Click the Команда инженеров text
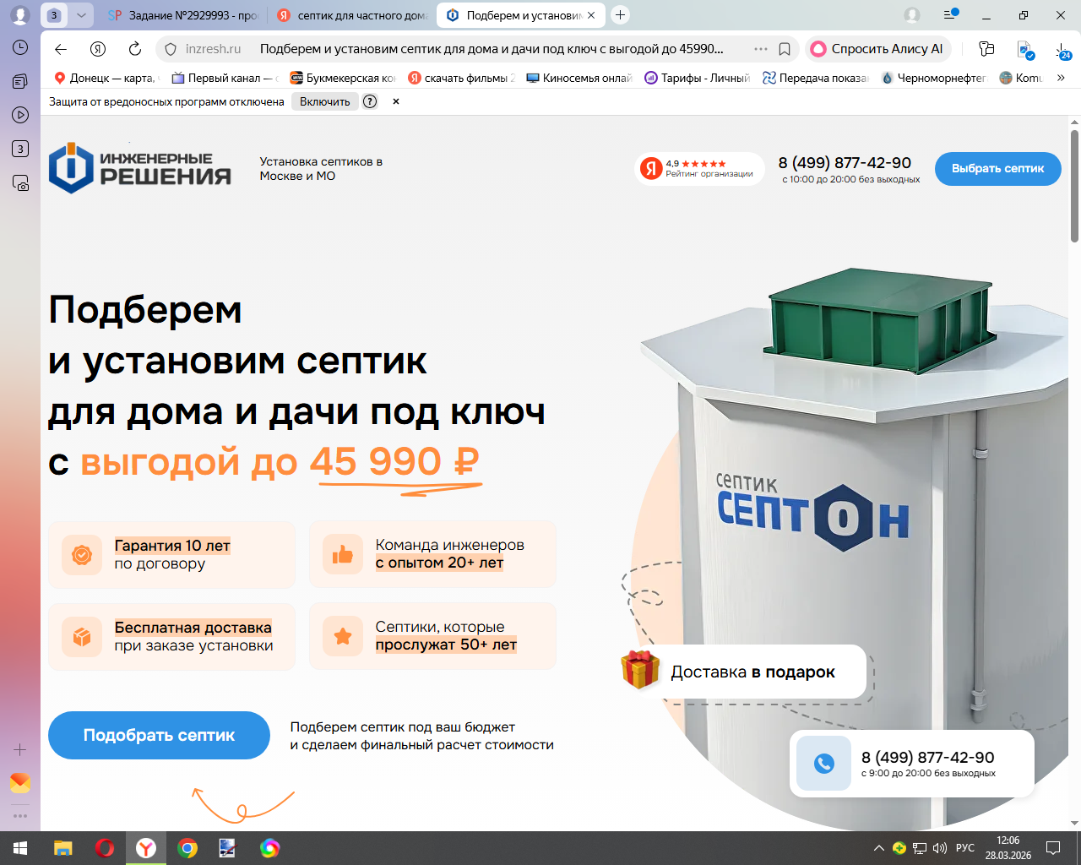1081x865 pixels. (x=450, y=545)
